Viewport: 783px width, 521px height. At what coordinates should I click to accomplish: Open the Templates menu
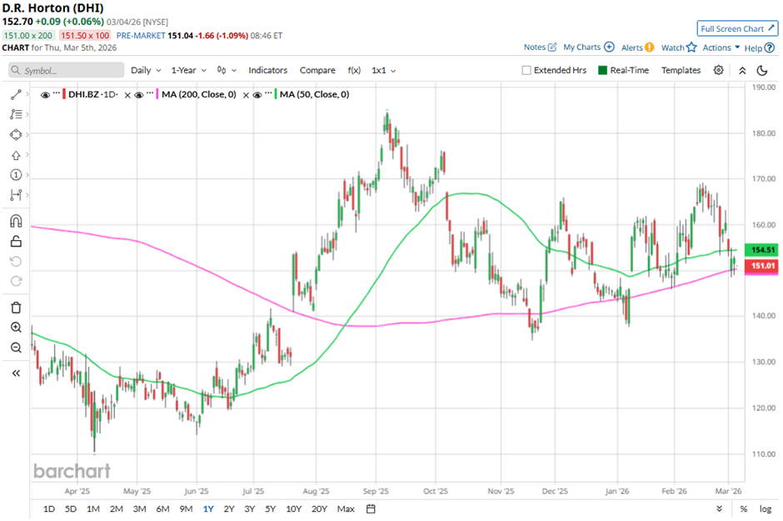681,70
